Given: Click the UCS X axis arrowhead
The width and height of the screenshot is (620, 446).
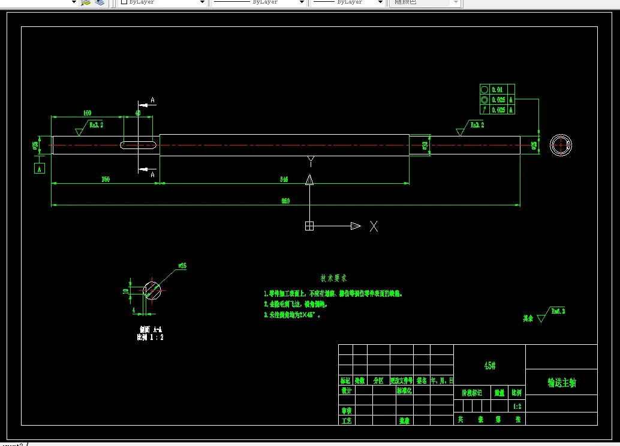Looking at the screenshot, I should (x=356, y=226).
